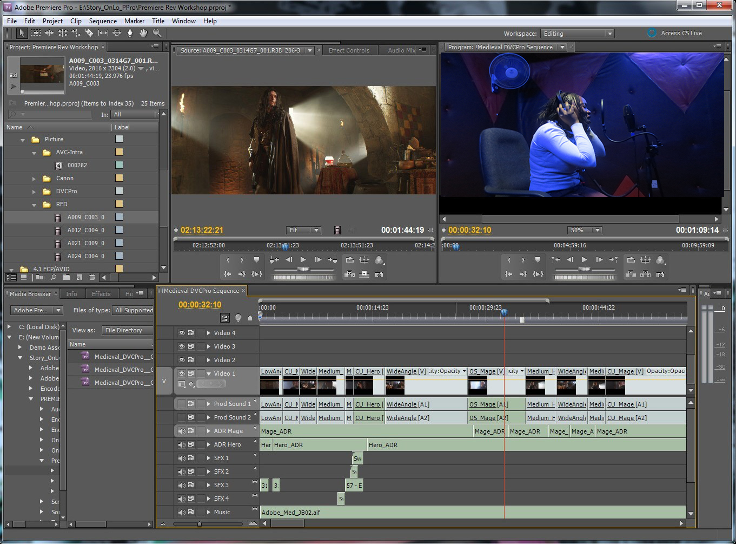Expand the Prod Sound 1 track

209,404
